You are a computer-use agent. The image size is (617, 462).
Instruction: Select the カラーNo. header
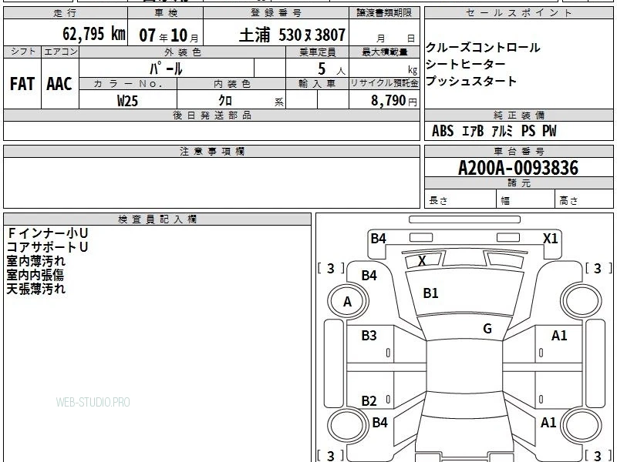[x=128, y=83]
